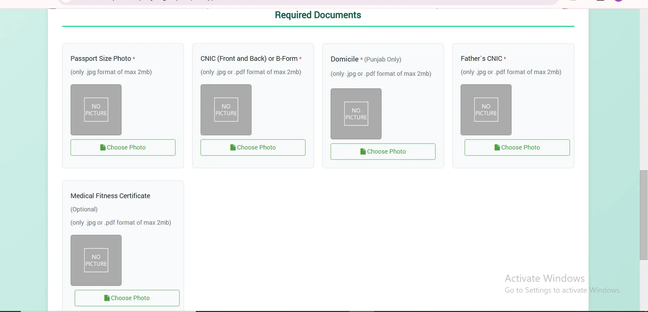Click the Required Documents heading
The image size is (648, 312).
[x=318, y=15]
